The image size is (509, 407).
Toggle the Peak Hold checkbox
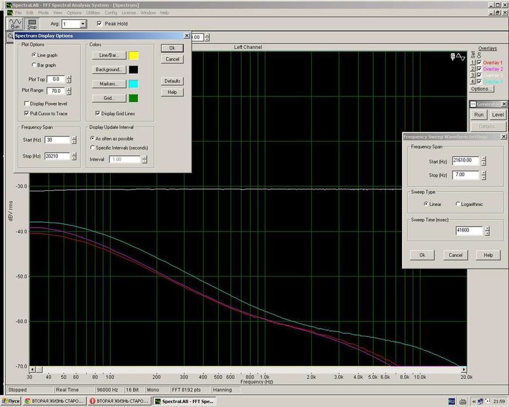tap(99, 24)
